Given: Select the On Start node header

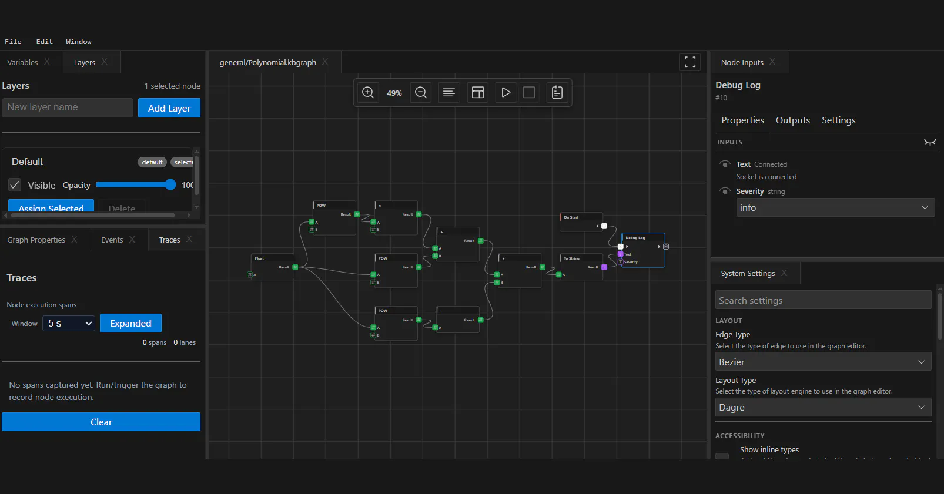Looking at the screenshot, I should click(581, 217).
